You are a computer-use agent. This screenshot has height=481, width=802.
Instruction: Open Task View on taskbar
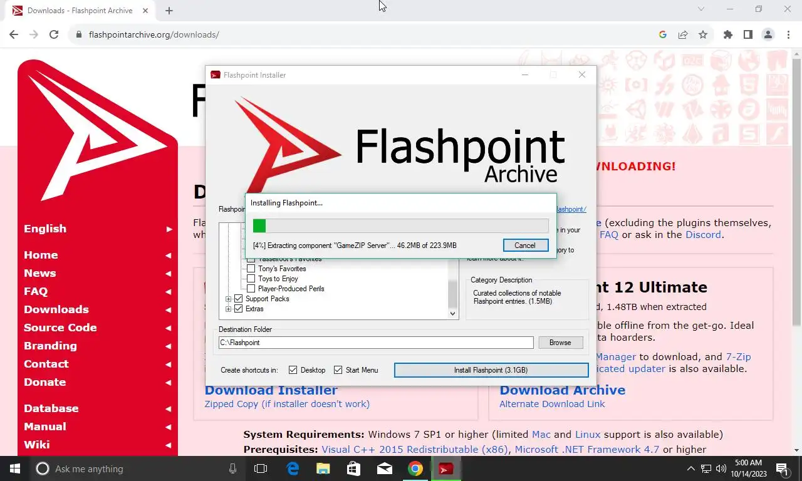(261, 468)
